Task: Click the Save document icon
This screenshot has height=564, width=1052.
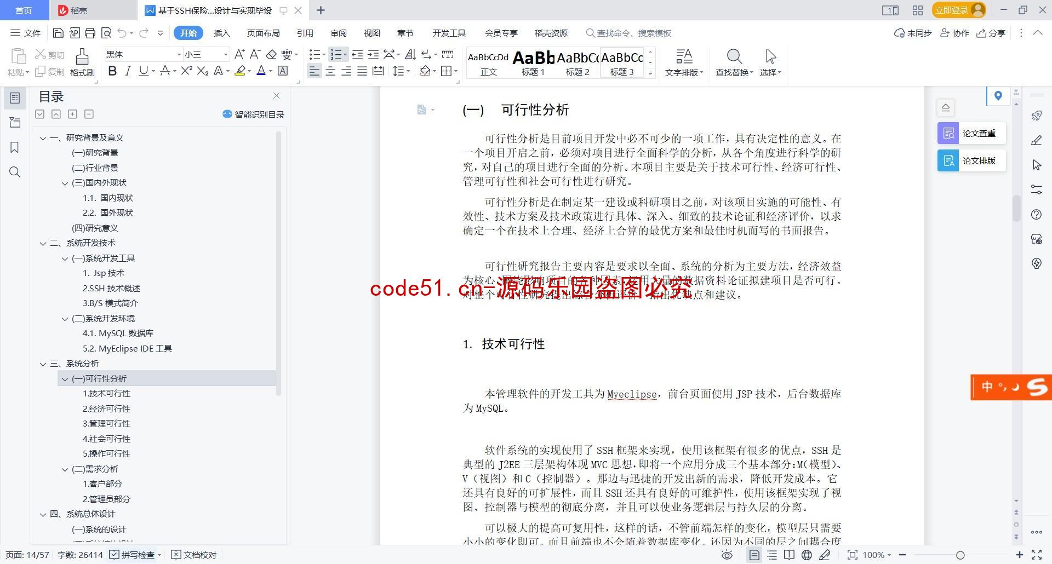Action: pos(58,33)
